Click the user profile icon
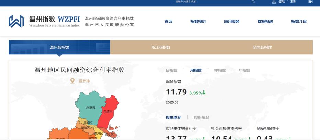The width and height of the screenshot is (320, 140). tap(274, 2)
